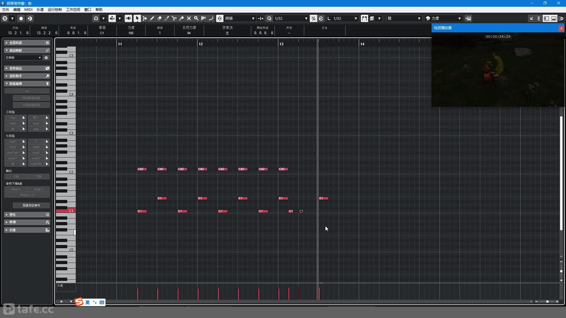Adjust the vertical zoom slider
The image size is (566, 318).
coord(561,271)
